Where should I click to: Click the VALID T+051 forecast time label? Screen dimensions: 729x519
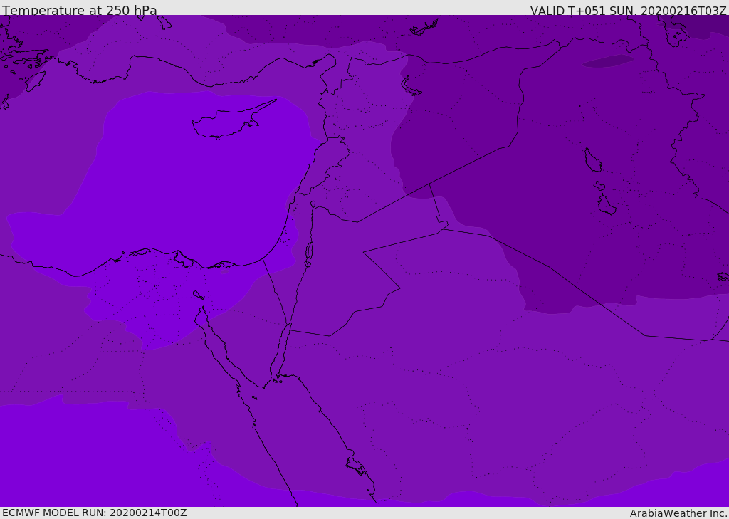(x=628, y=11)
